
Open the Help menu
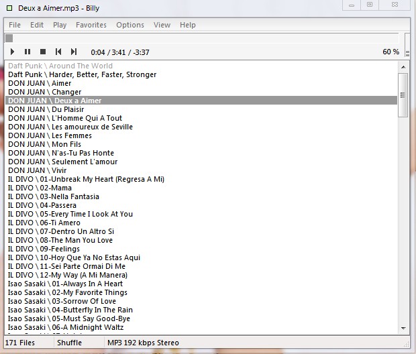(x=188, y=25)
